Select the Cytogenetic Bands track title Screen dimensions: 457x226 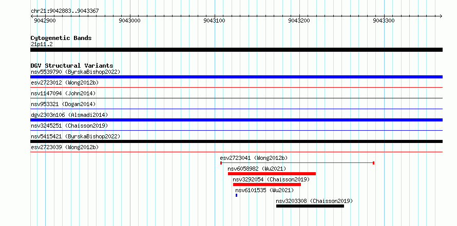61,38
